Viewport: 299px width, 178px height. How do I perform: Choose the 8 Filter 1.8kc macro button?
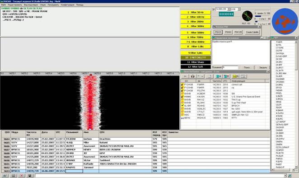[196, 47]
